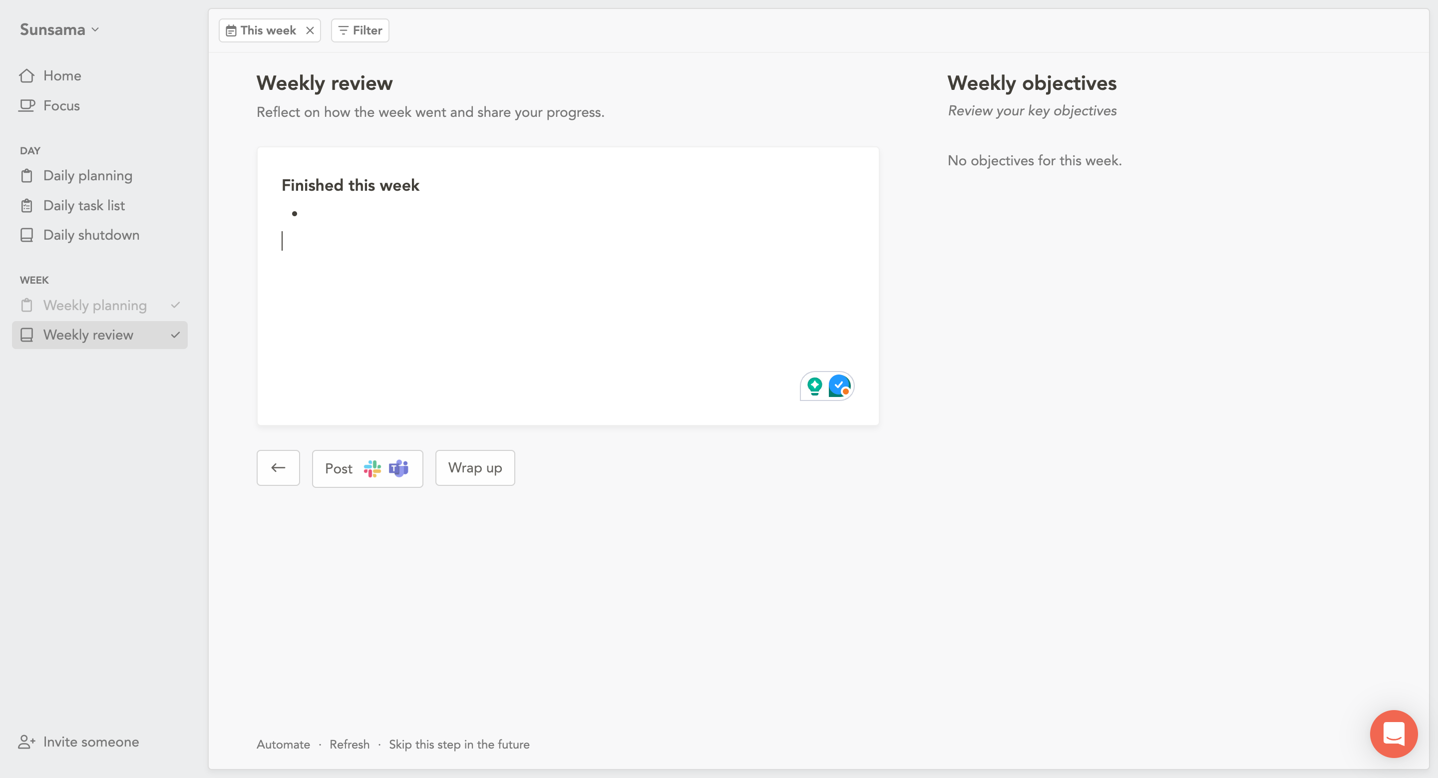Open the Sunsama workspace dropdown
This screenshot has width=1438, height=778.
coord(59,29)
